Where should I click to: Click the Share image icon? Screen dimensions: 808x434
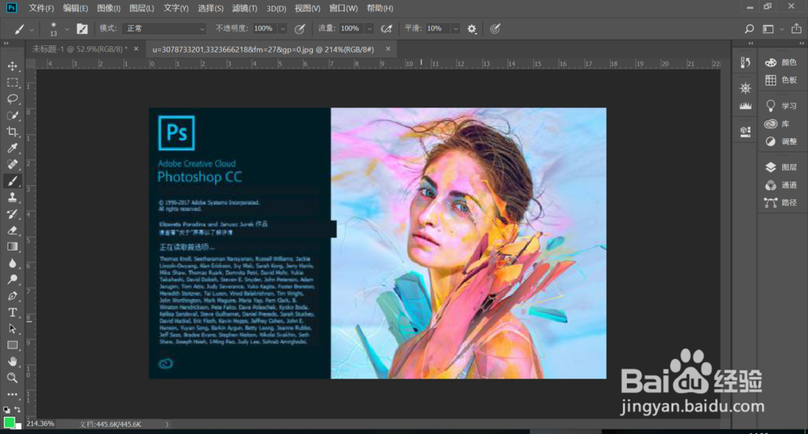click(796, 29)
